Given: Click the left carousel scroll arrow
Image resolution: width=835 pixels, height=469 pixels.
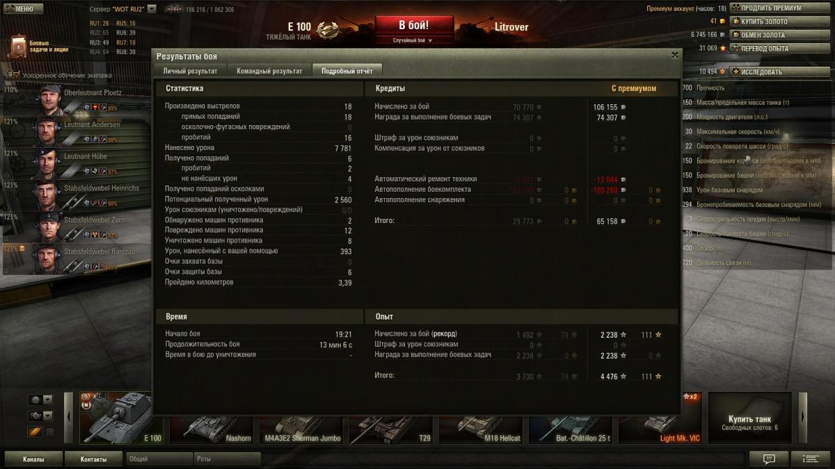Looking at the screenshot, I should 69,418.
